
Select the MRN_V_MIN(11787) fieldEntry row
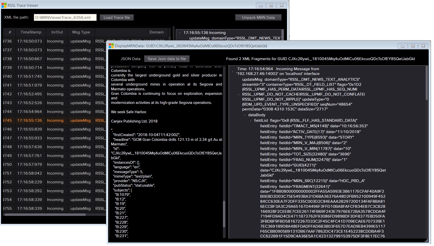pyautogui.click(x=306, y=148)
